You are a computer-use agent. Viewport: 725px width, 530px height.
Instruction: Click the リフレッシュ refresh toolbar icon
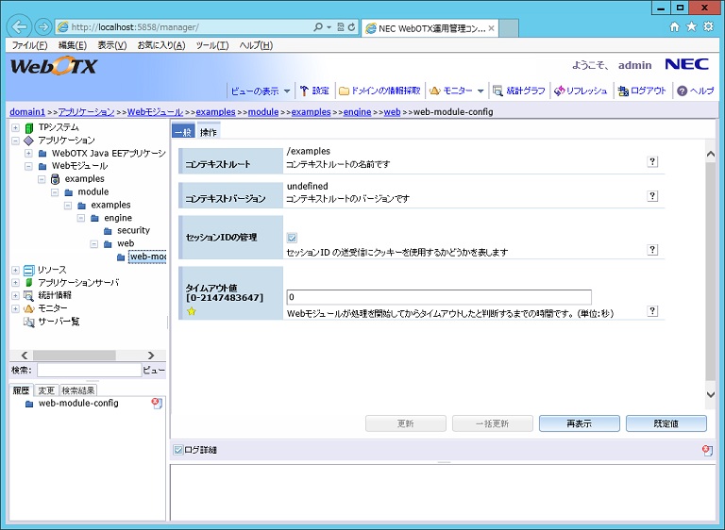coord(560,91)
